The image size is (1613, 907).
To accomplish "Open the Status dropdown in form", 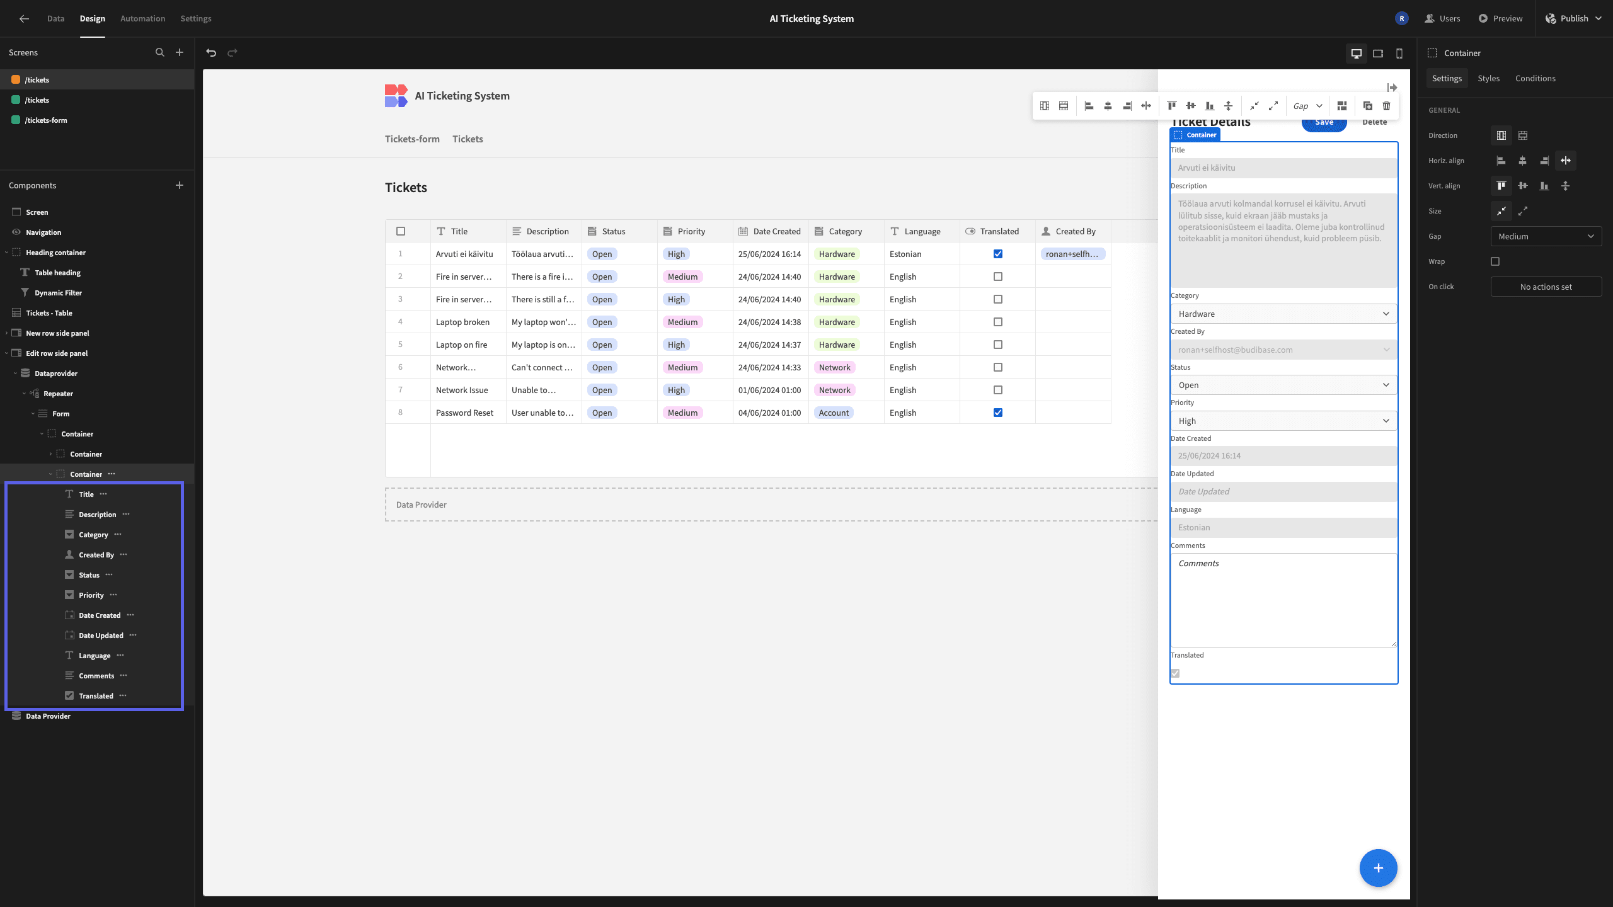I will [1283, 385].
